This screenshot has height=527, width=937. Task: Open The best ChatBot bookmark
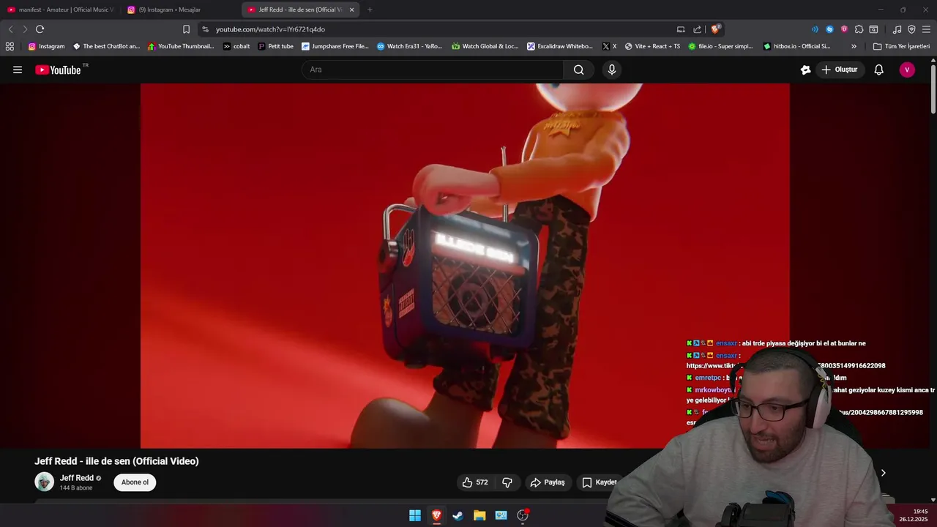(x=106, y=46)
